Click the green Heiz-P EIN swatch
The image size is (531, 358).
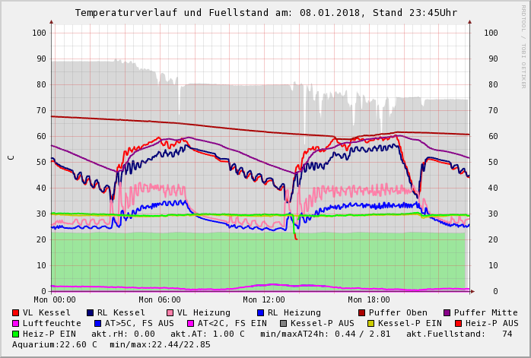coord(16,334)
